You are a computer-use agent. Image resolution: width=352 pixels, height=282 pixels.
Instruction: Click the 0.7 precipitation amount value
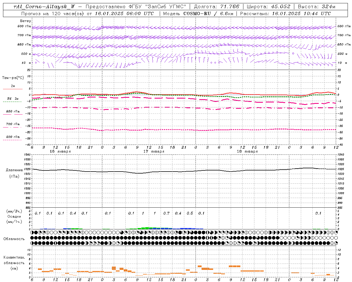166,213
